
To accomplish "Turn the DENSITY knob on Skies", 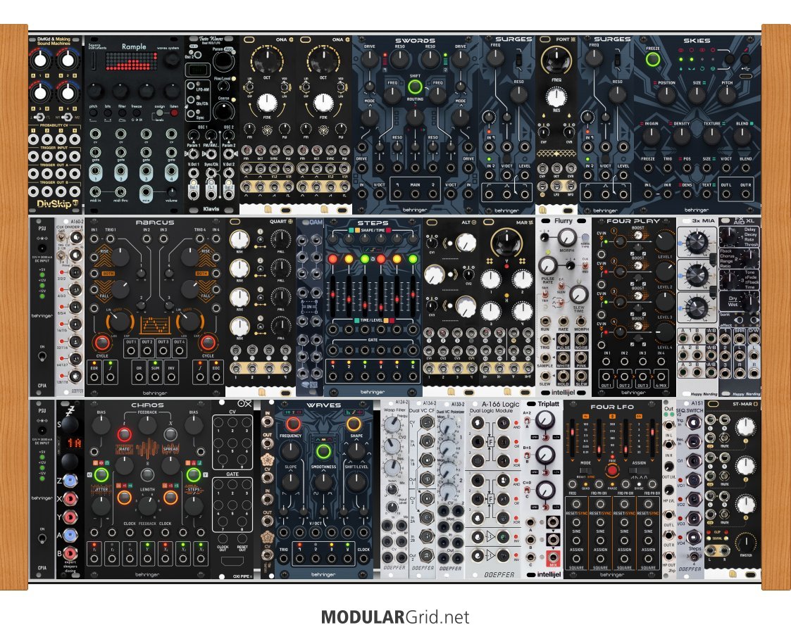I will click(682, 136).
